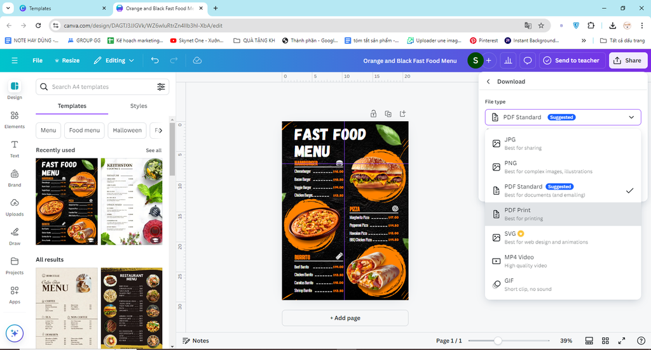Open the Design sidebar panel
This screenshot has height=350, width=651.
(15, 90)
